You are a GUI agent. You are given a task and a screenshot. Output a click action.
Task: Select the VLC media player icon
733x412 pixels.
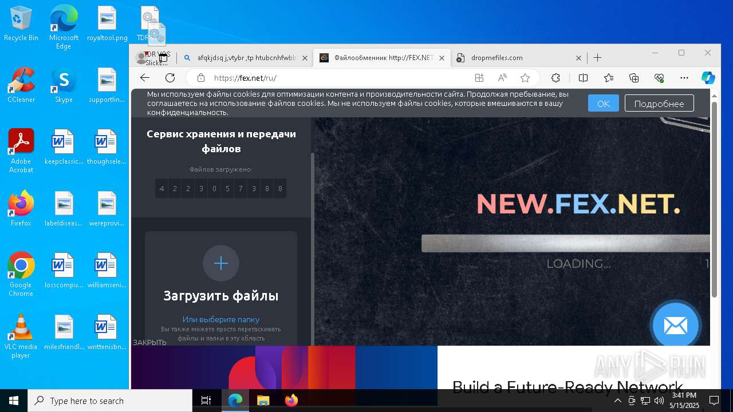(x=21, y=336)
